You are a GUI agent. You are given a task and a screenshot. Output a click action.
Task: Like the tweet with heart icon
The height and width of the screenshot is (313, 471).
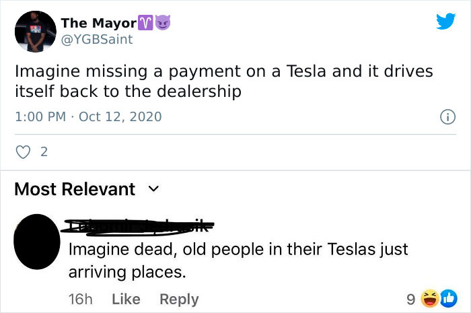click(x=23, y=152)
